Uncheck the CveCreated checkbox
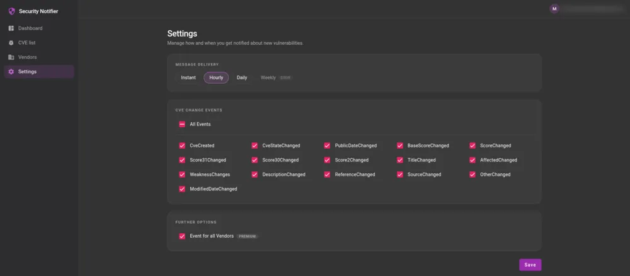 coord(182,146)
